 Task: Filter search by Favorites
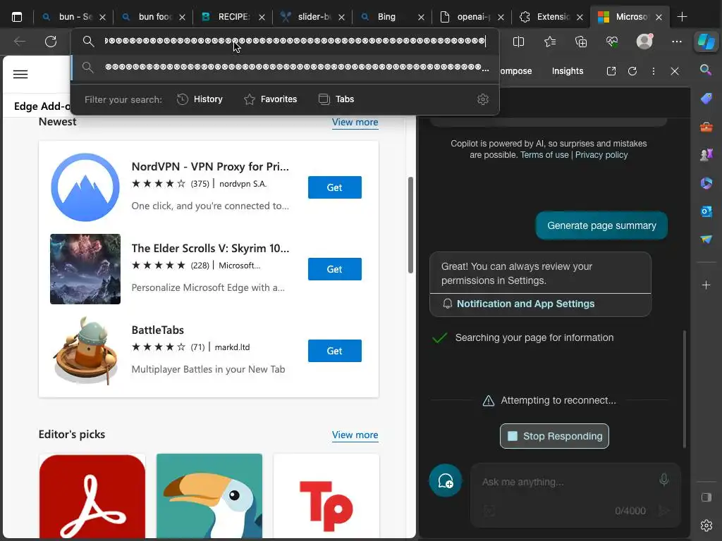pyautogui.click(x=270, y=99)
